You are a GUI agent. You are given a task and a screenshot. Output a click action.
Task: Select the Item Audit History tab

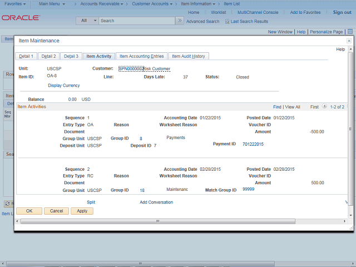[188, 56]
